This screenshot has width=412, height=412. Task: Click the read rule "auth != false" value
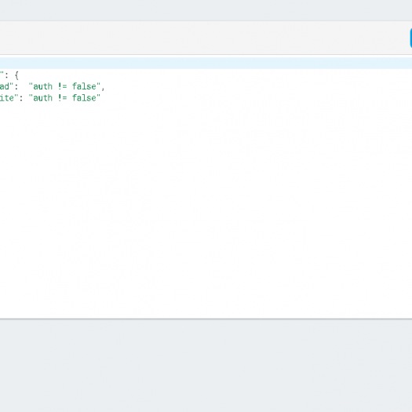click(64, 86)
